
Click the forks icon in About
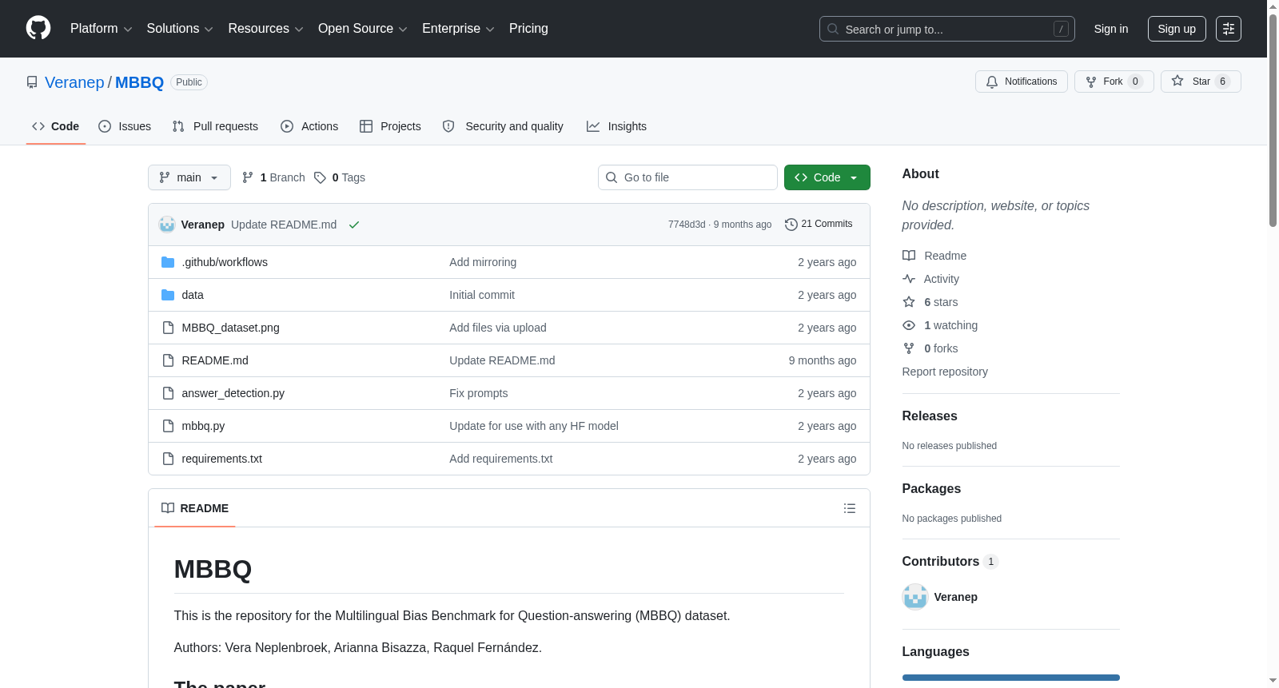click(x=909, y=348)
